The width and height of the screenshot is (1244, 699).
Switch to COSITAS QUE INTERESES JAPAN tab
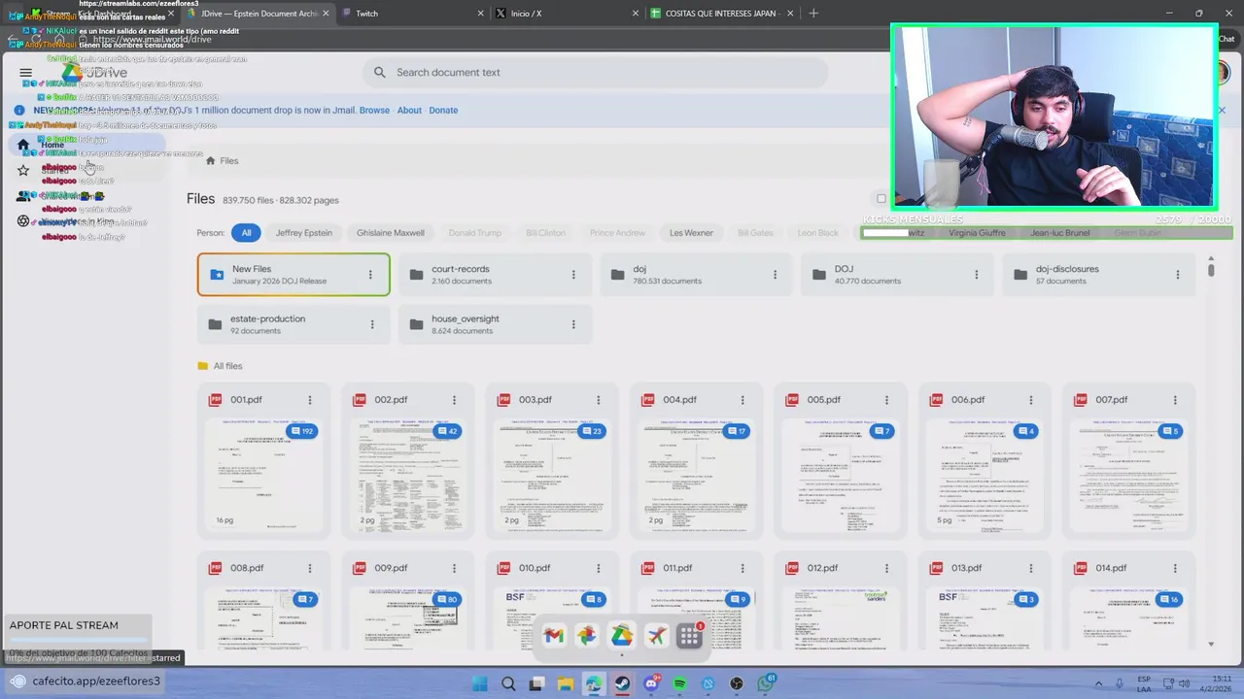pos(721,14)
